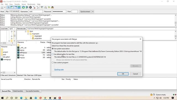
Task: Collapse the html folder in remote tree
Action: pyautogui.click(x=25, y=31)
